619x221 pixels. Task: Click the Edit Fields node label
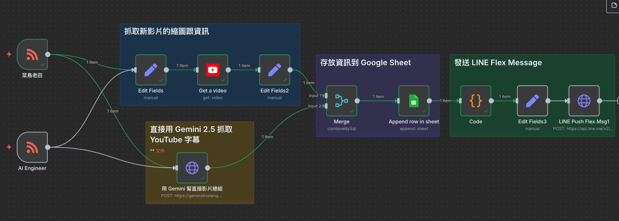tap(151, 91)
